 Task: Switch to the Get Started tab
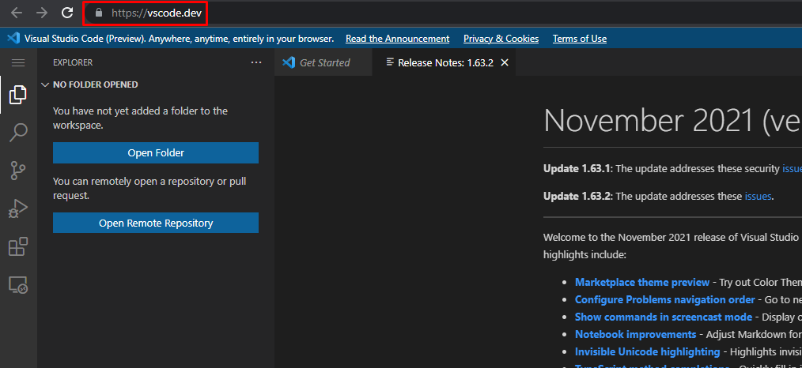pos(323,62)
